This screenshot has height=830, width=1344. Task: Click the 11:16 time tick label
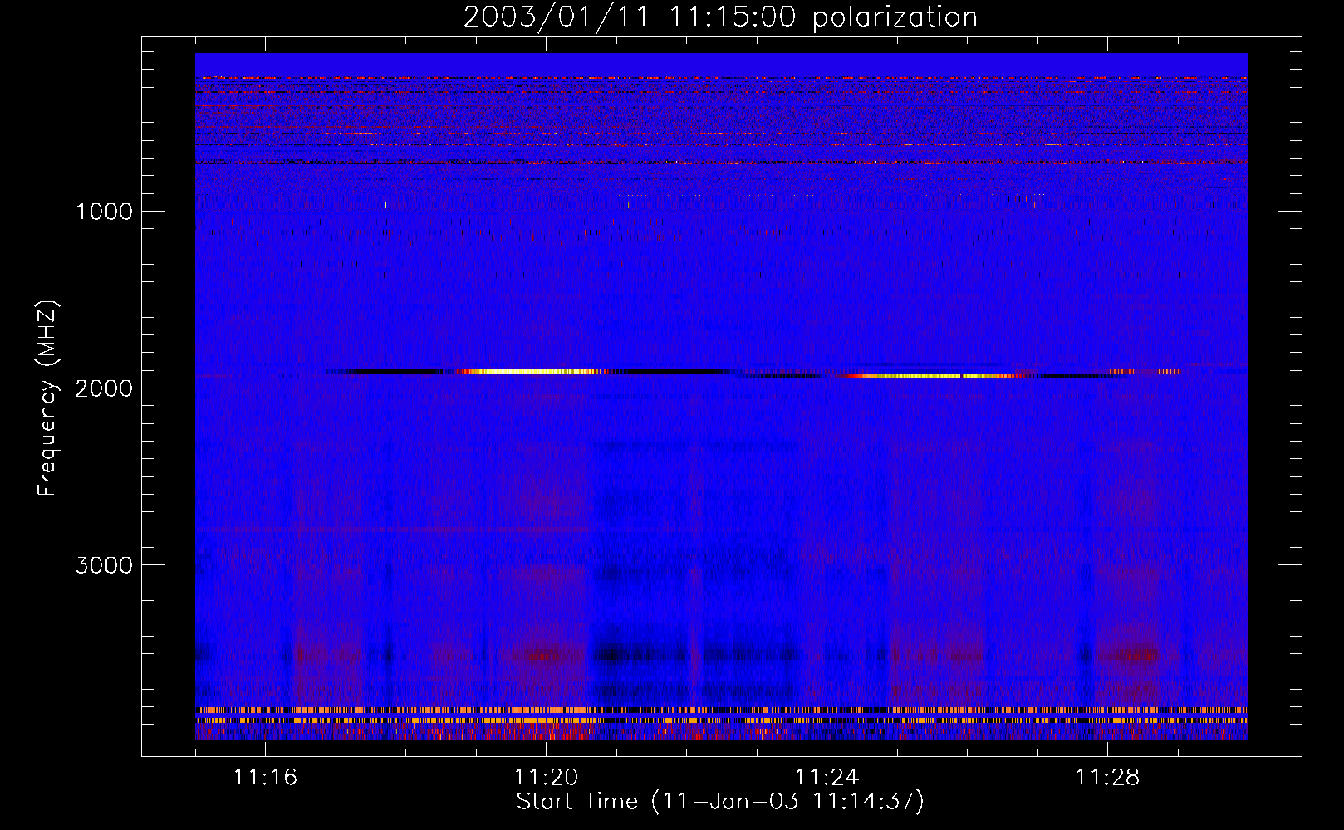[265, 778]
